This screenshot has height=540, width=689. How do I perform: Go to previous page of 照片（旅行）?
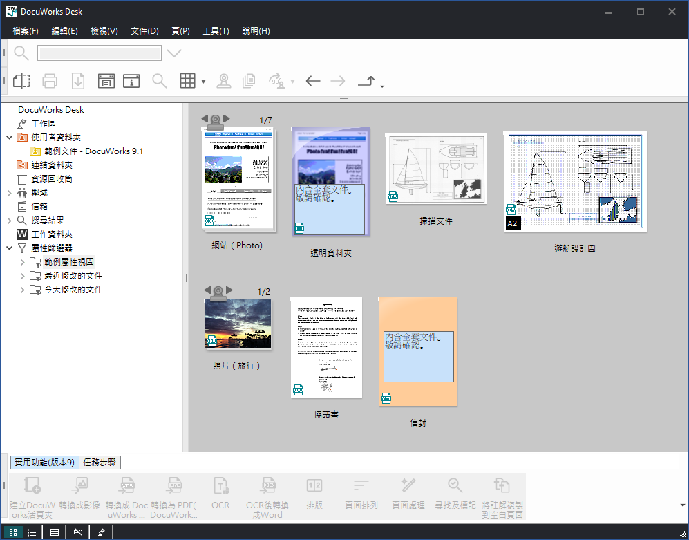pyautogui.click(x=207, y=290)
